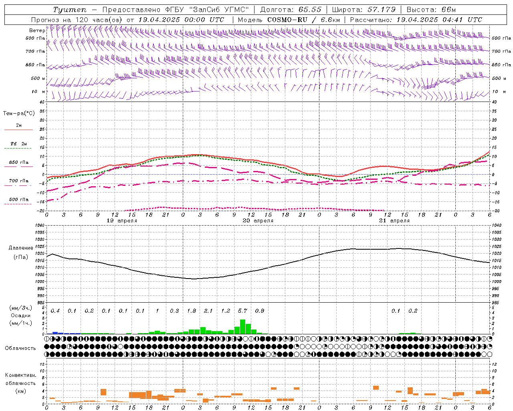Click the 2.1 three-hour precipitation value
This screenshot has height=411, width=513.
[x=208, y=311]
